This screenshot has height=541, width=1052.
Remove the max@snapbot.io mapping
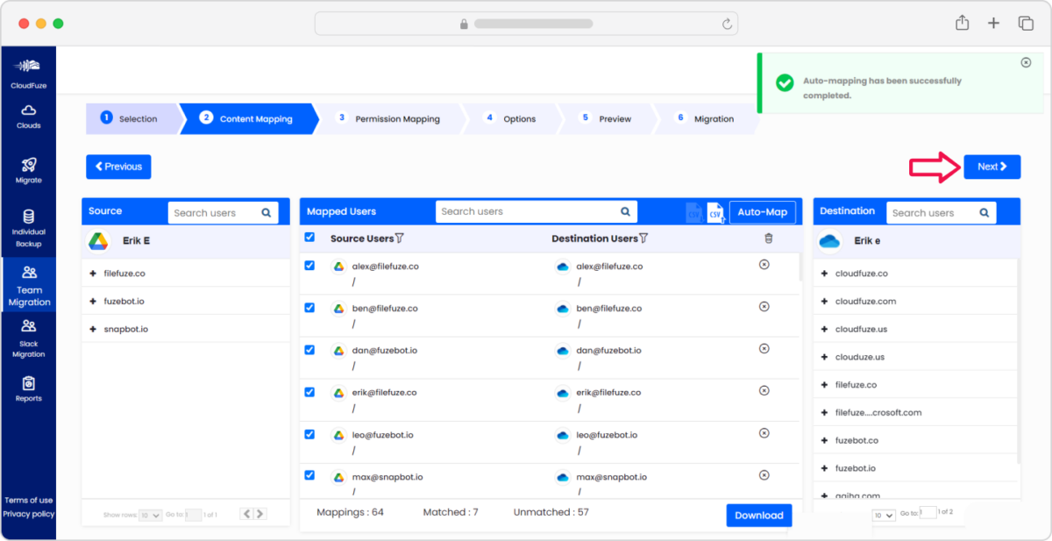(x=764, y=474)
